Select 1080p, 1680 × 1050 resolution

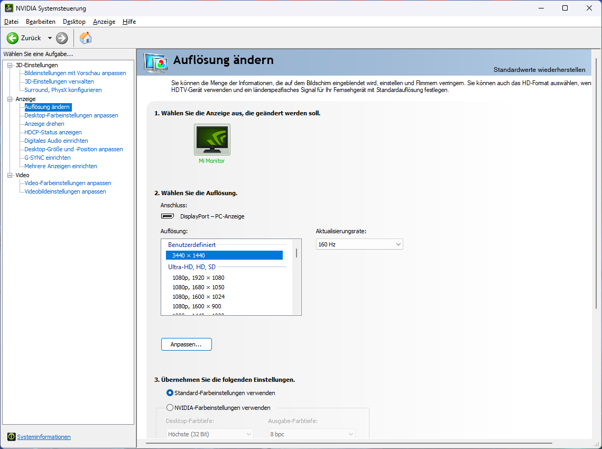pyautogui.click(x=198, y=287)
